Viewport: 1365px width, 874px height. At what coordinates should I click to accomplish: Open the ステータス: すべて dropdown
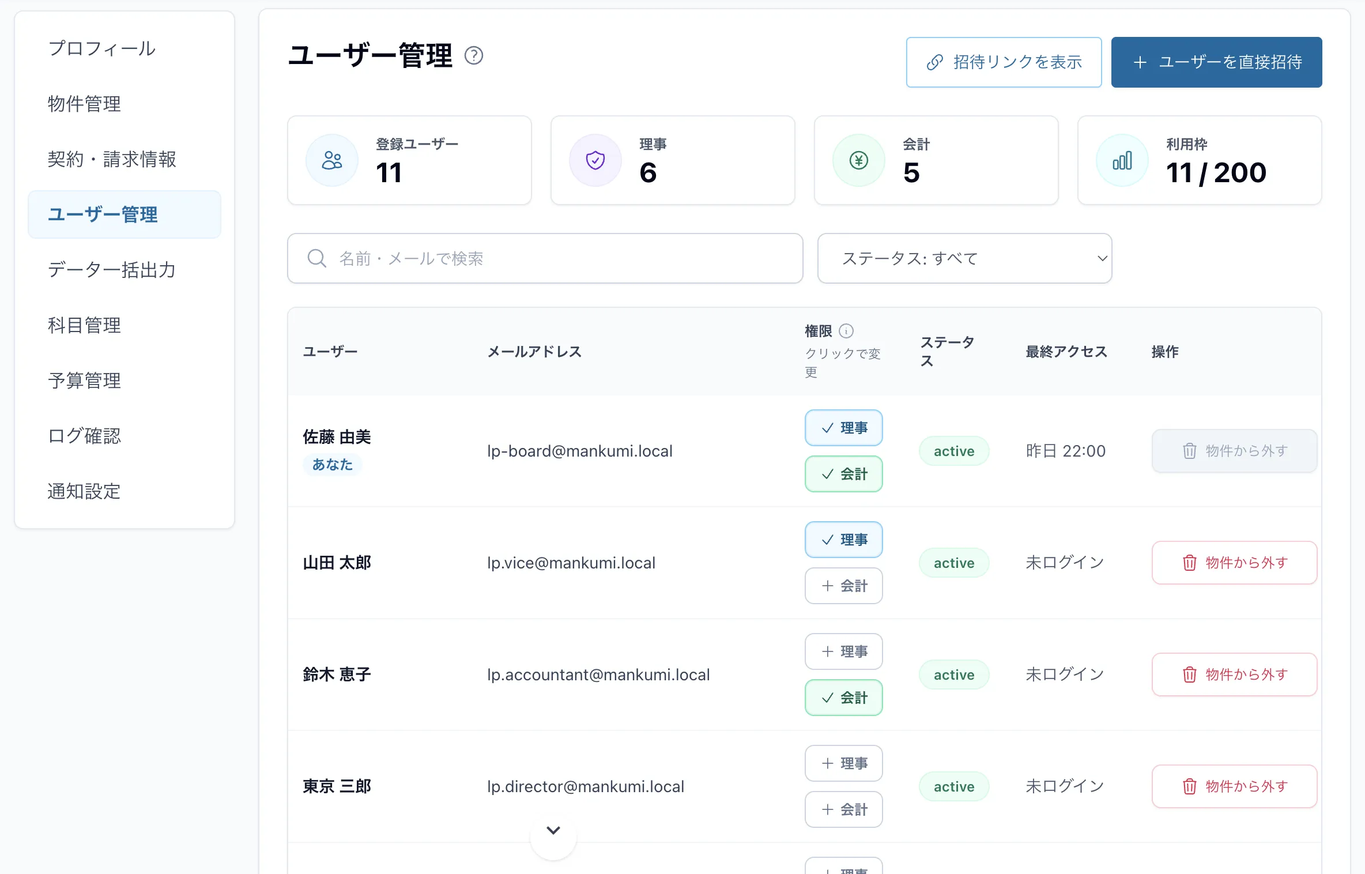tap(965, 258)
